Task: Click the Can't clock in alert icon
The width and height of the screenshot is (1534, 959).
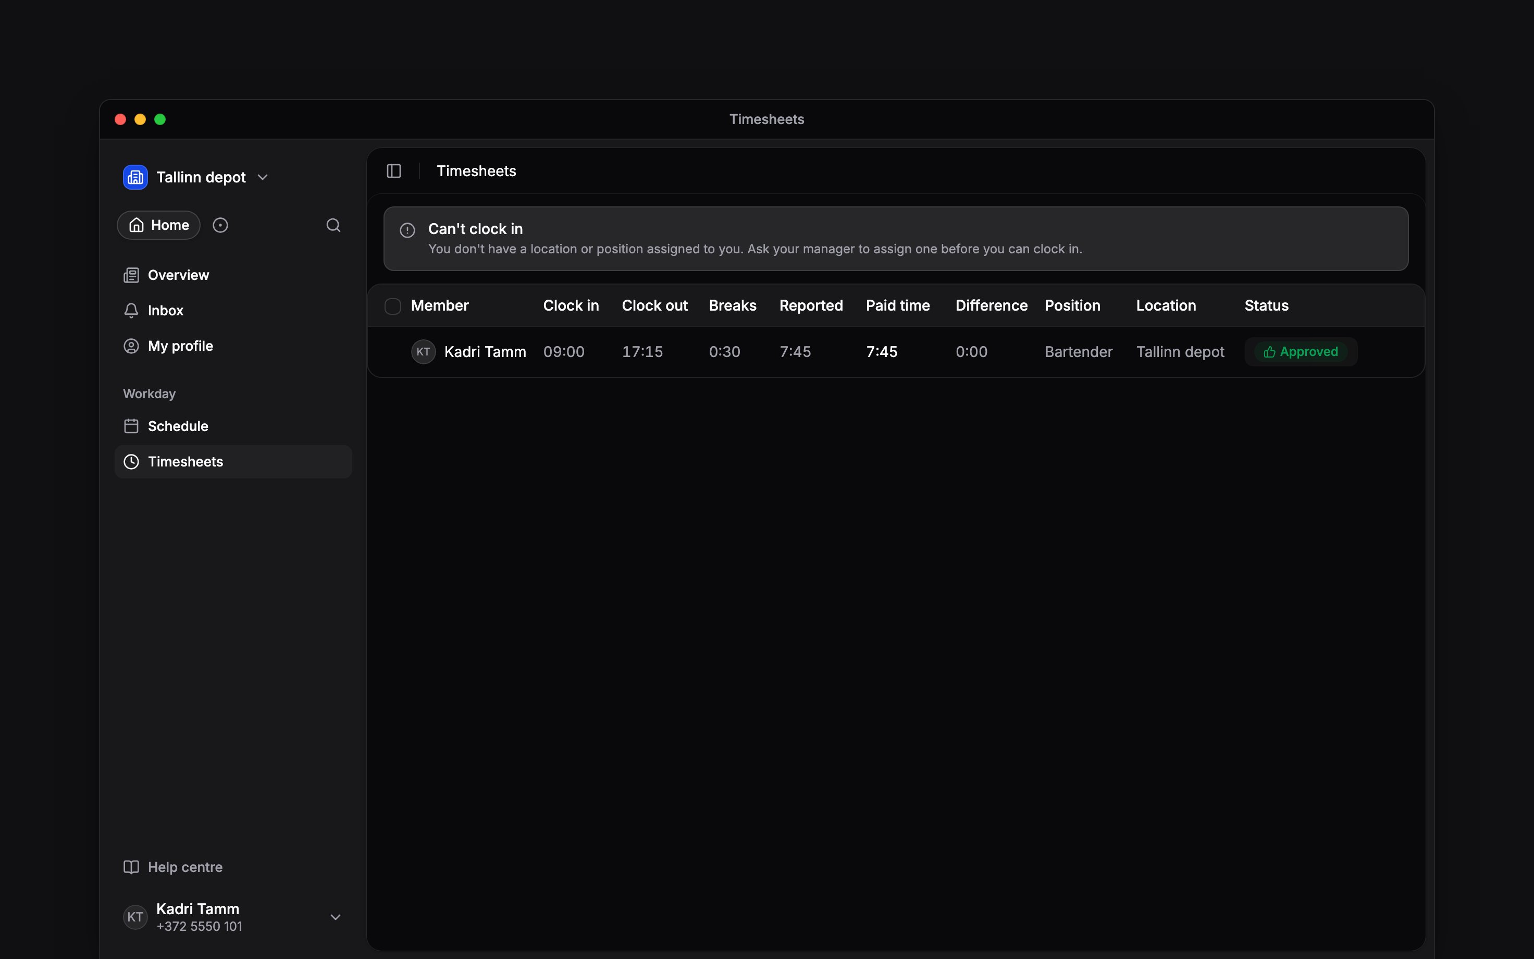Action: (x=407, y=230)
